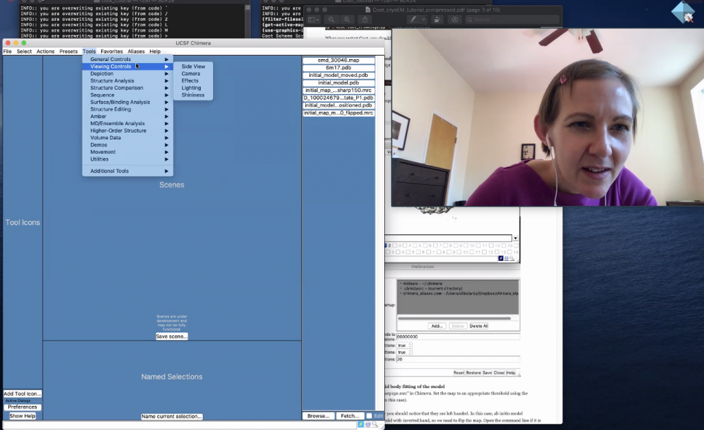Expand the Sequence submenu
704x430 pixels.
[x=127, y=95]
